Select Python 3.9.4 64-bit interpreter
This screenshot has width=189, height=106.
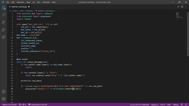pos(9,105)
